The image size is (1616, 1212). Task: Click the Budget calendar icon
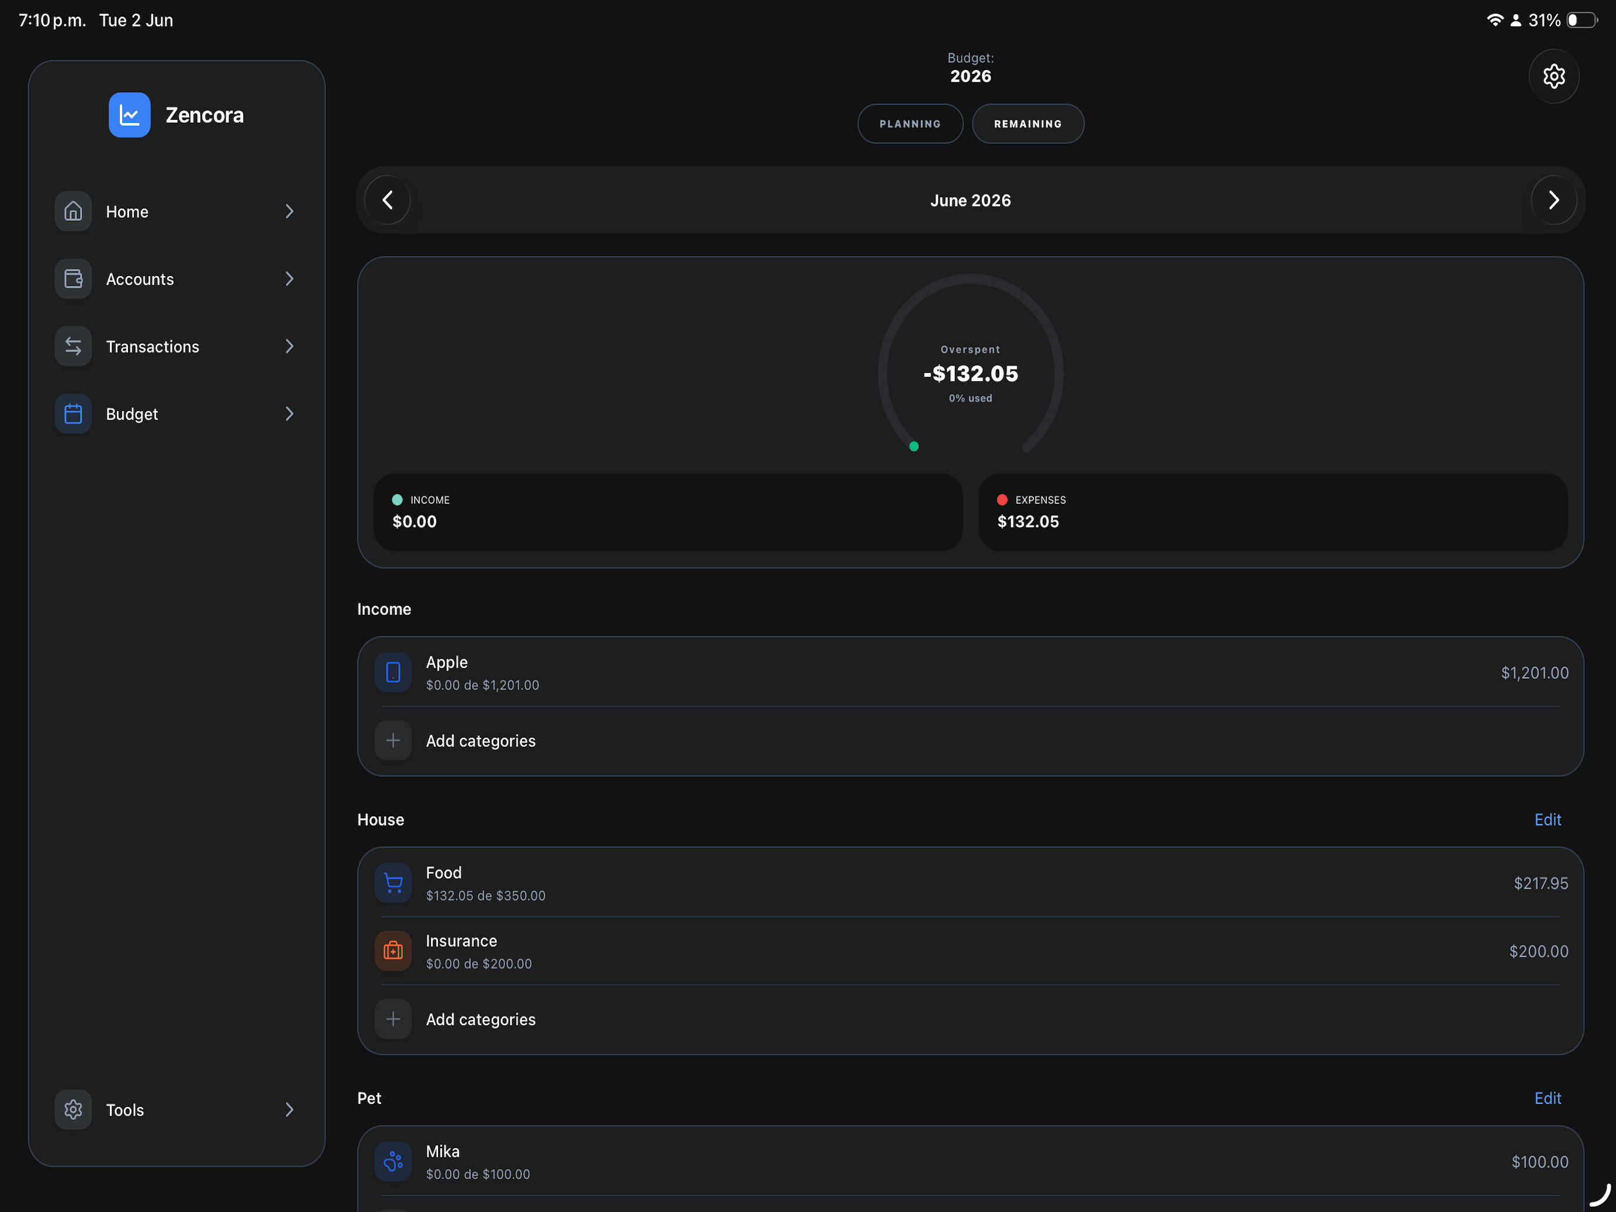click(73, 413)
